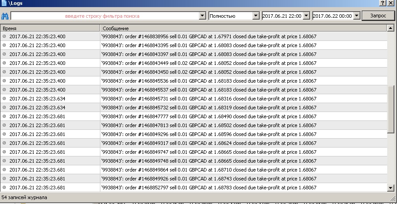Click the status icon of order #1468838956 row
Image resolution: width=397 pixels, height=204 pixels.
(x=4, y=36)
